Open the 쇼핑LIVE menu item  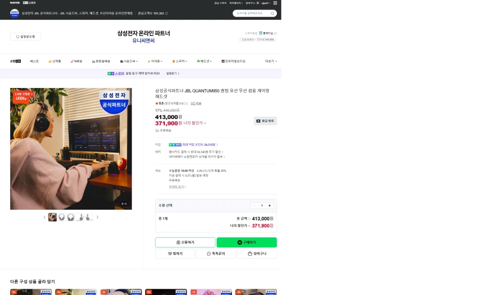click(15, 61)
